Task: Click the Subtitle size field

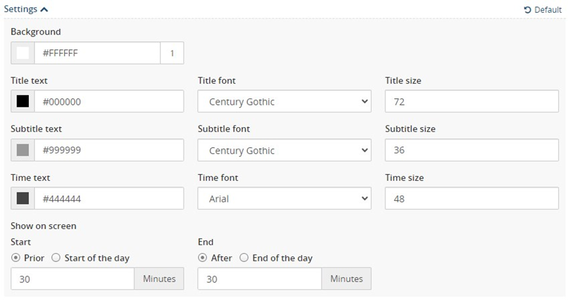Action: click(x=471, y=150)
